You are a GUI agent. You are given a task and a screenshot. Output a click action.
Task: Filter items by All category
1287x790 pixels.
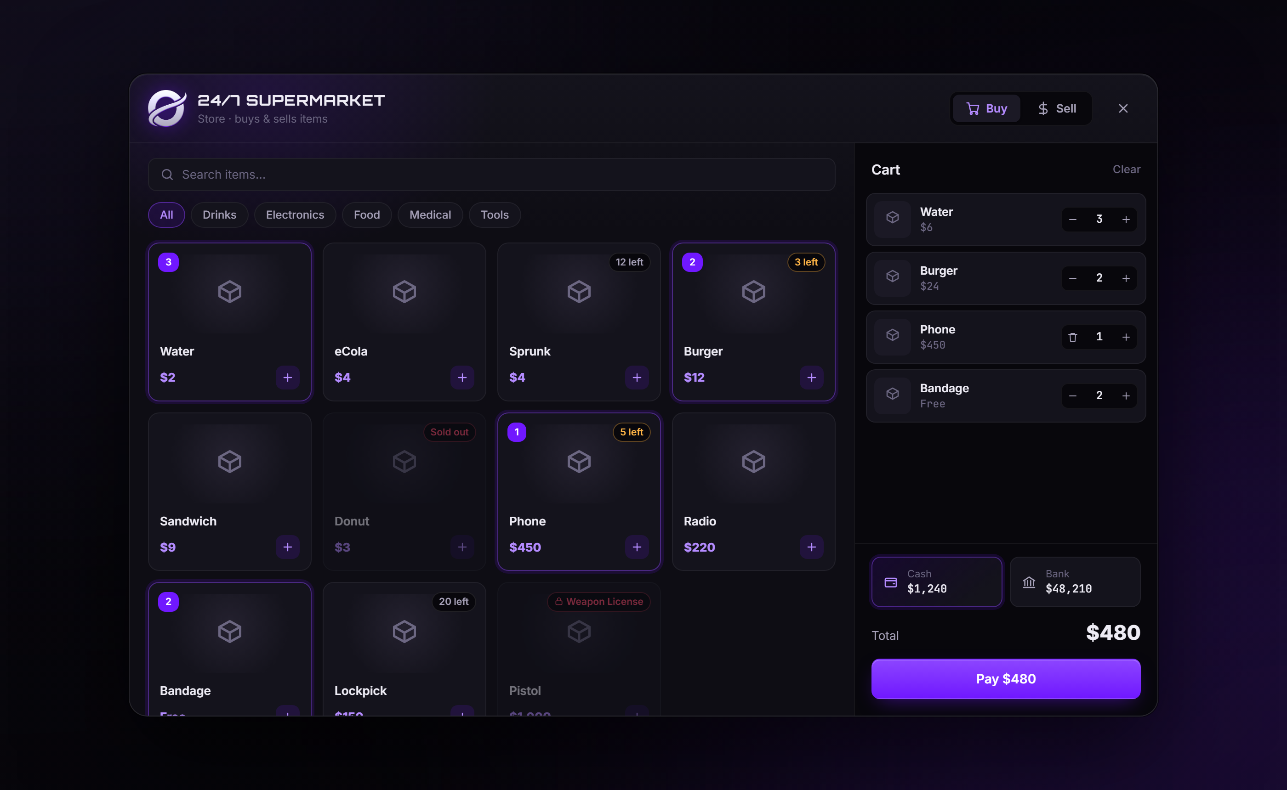(x=167, y=215)
